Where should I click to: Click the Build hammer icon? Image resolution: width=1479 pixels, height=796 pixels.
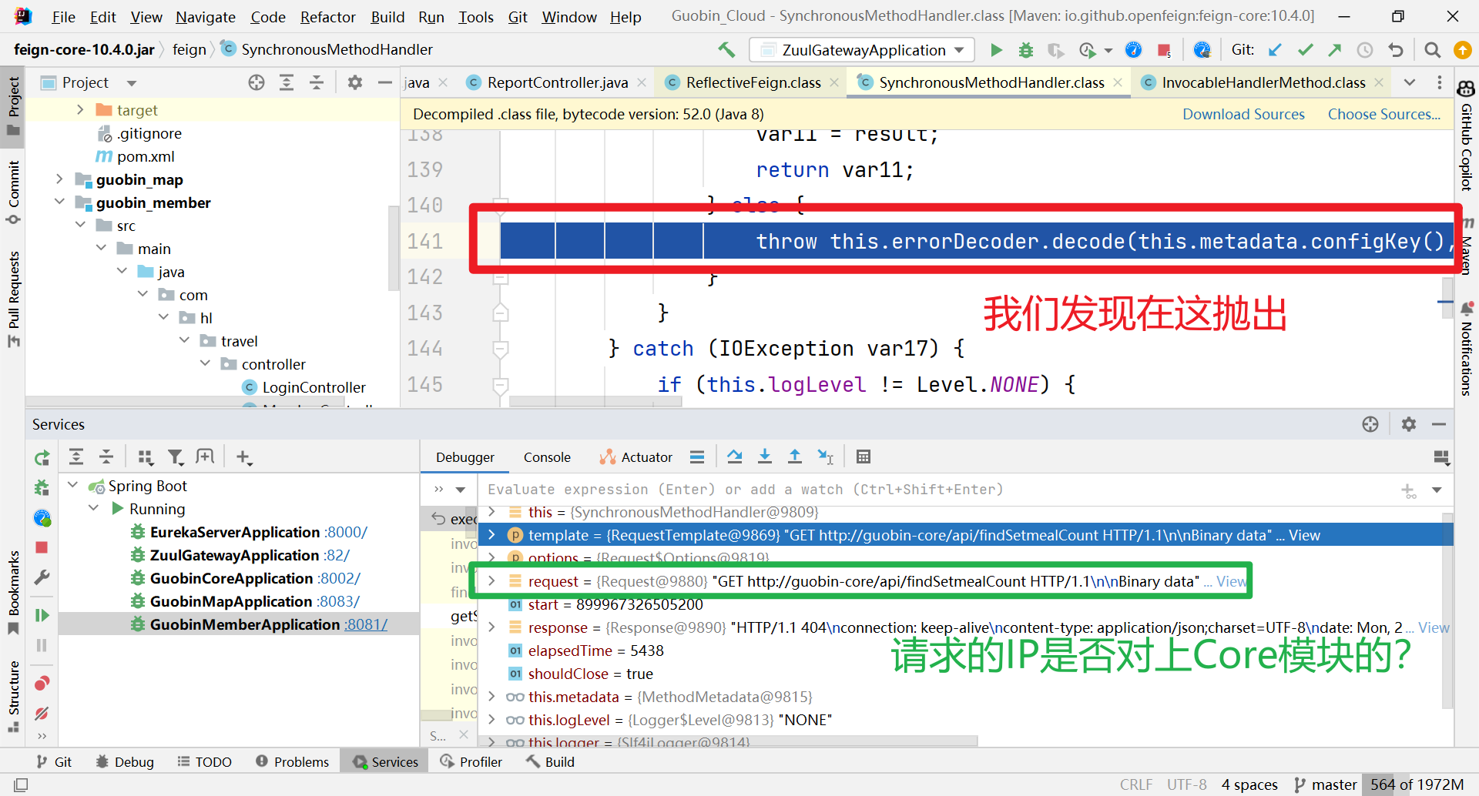tap(726, 50)
